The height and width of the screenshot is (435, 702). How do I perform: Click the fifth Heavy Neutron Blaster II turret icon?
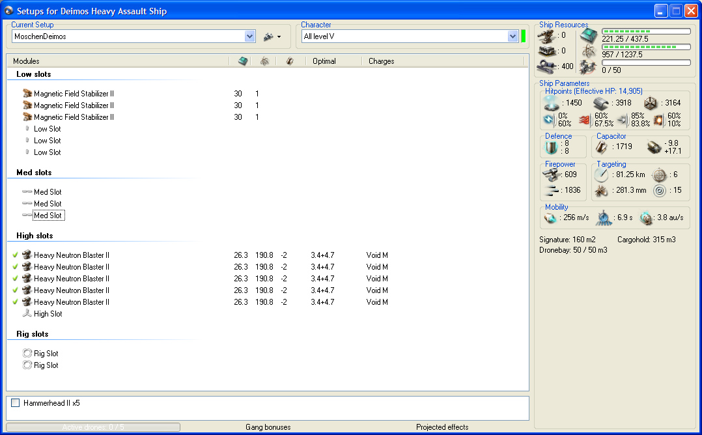[27, 302]
